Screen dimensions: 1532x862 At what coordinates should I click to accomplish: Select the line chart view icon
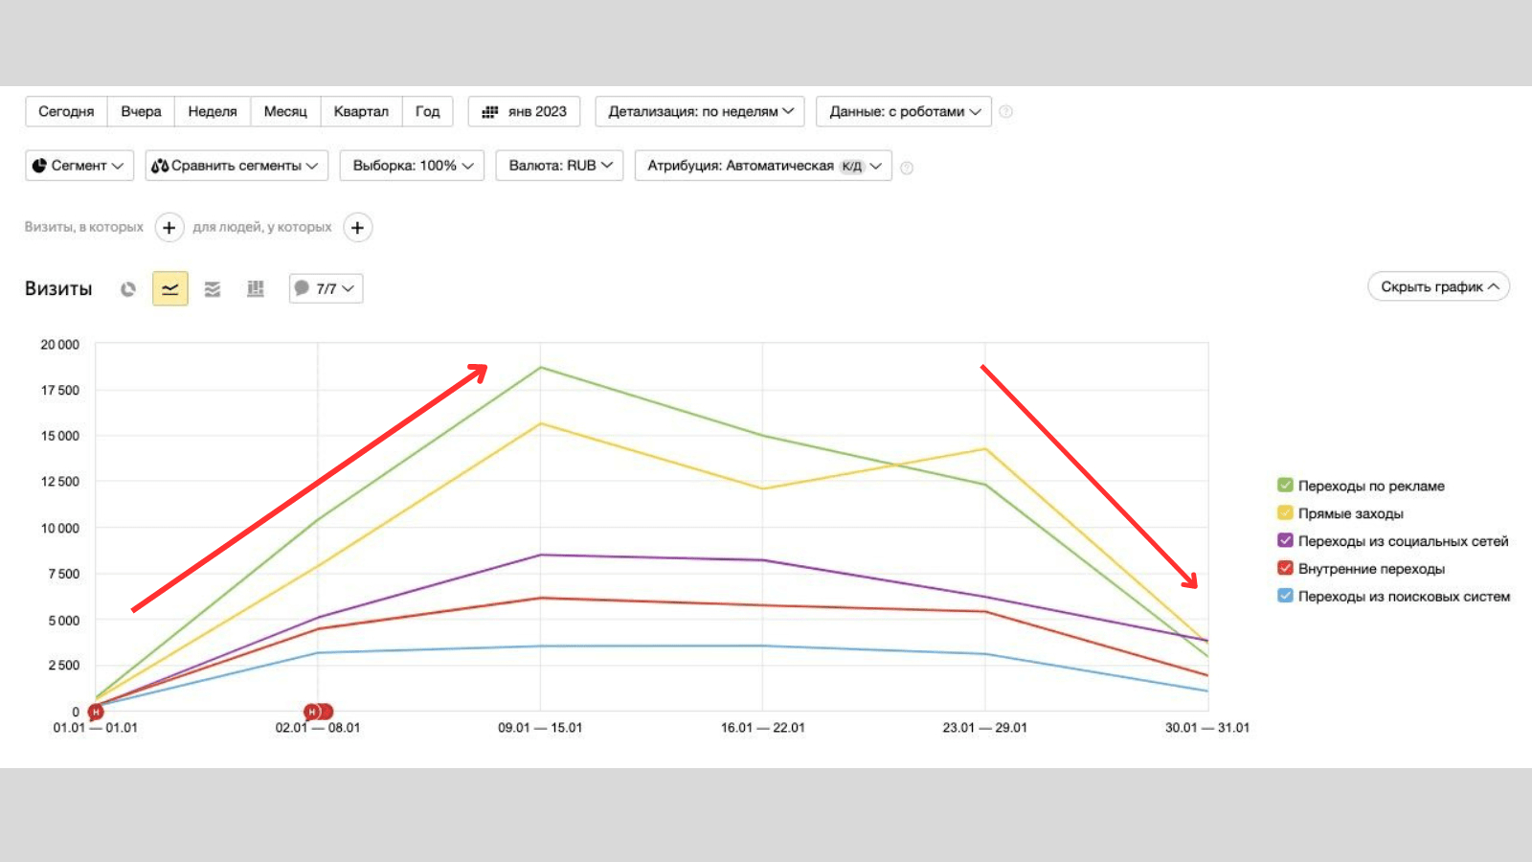tap(170, 288)
